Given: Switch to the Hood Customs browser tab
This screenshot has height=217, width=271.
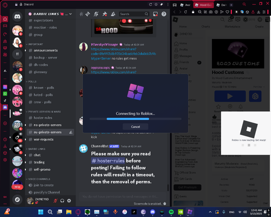Looking at the screenshot, I should [203, 5].
